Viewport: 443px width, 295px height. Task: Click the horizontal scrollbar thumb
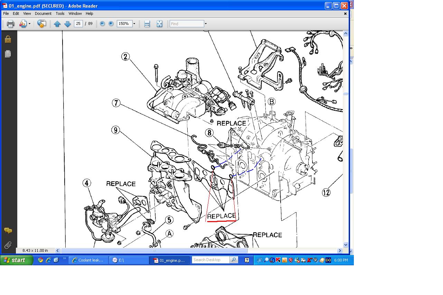coord(154,251)
